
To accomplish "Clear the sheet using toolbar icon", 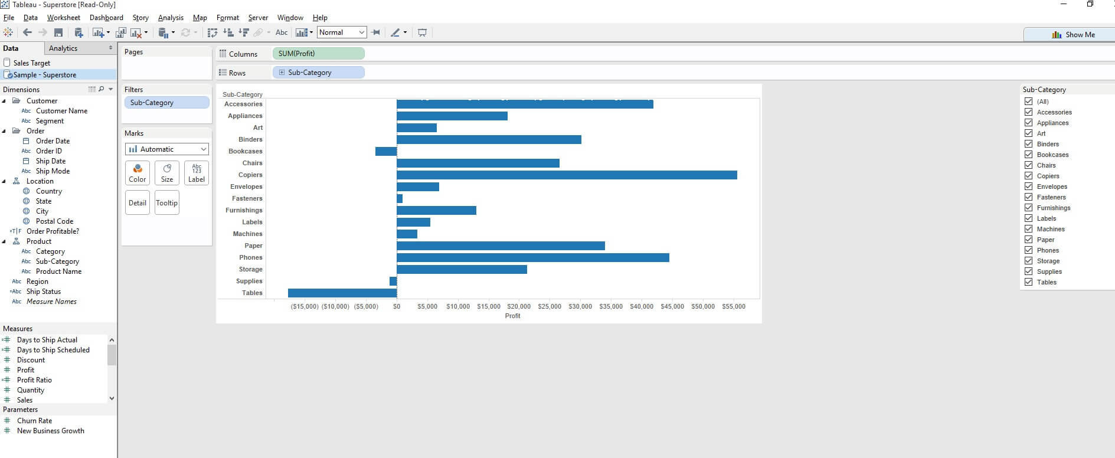I will point(136,32).
